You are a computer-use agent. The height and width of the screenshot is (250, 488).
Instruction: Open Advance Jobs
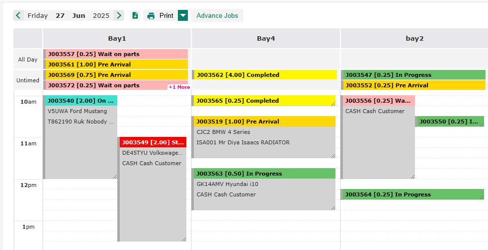pyautogui.click(x=217, y=15)
